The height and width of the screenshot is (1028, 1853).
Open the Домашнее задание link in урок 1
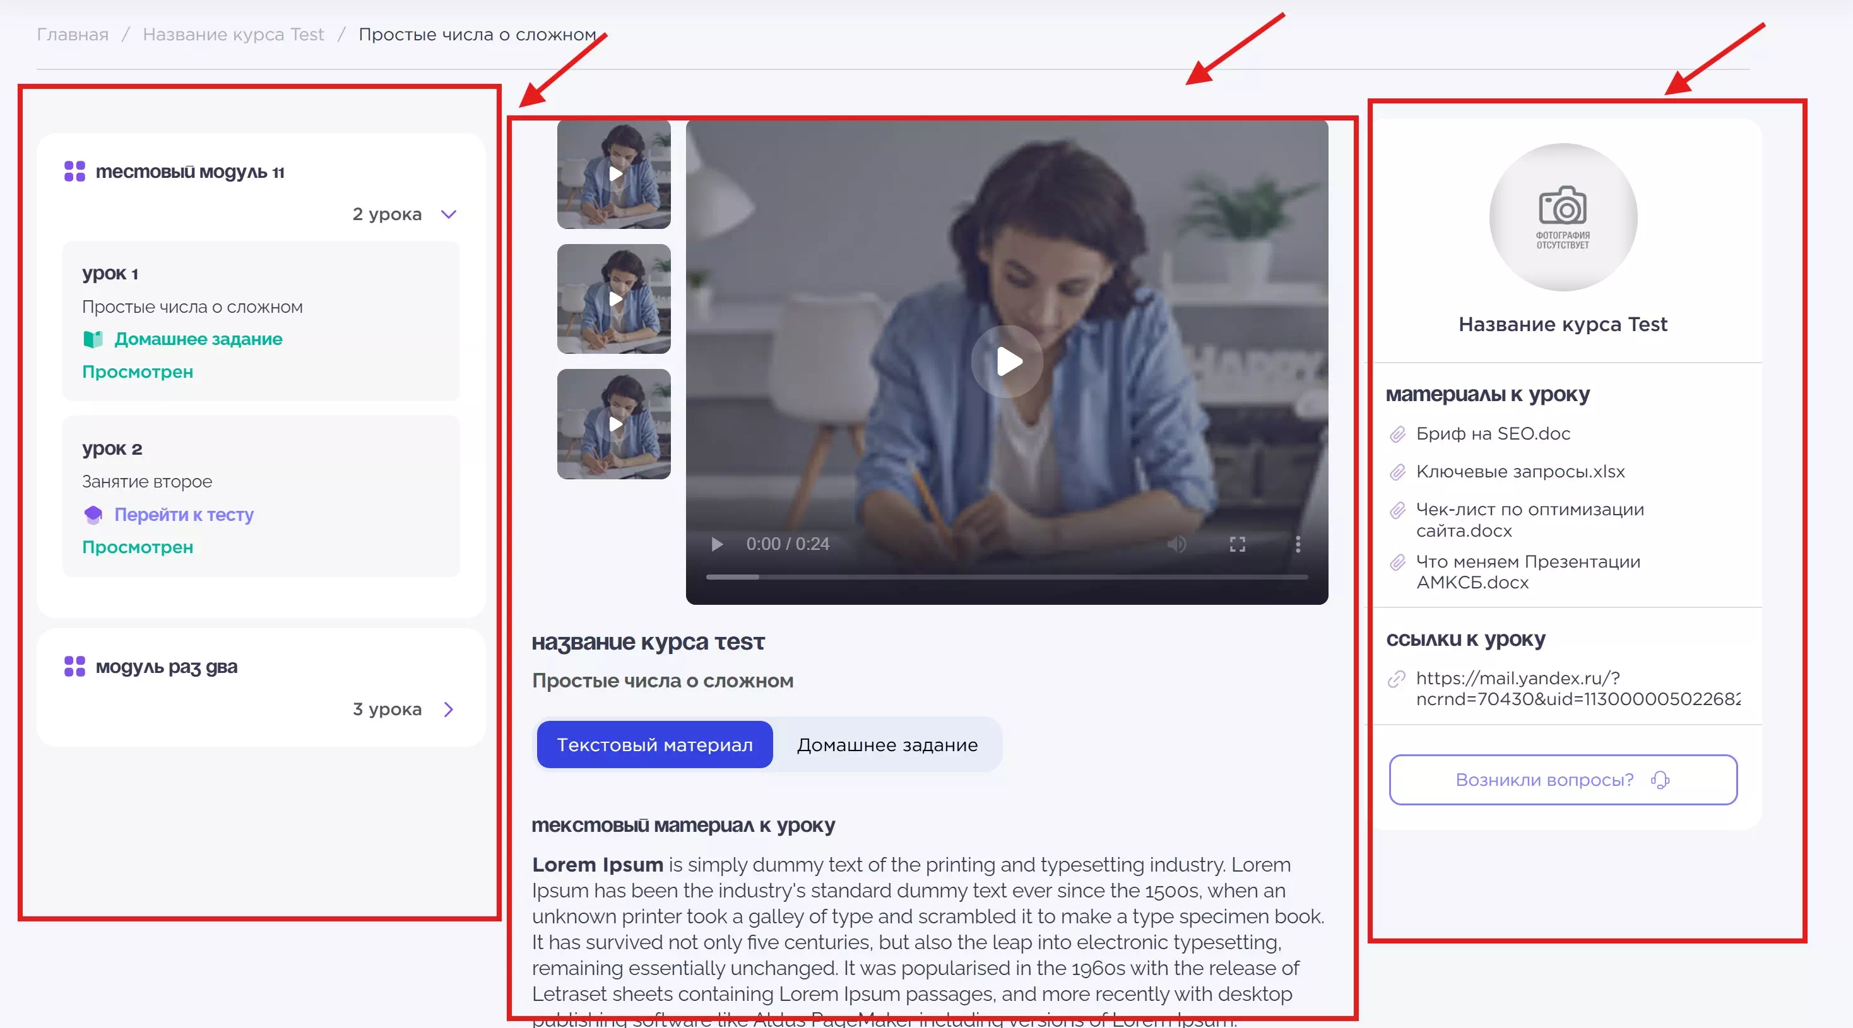[198, 339]
